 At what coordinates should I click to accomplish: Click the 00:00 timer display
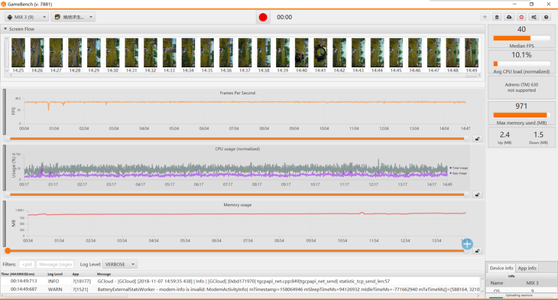point(284,17)
